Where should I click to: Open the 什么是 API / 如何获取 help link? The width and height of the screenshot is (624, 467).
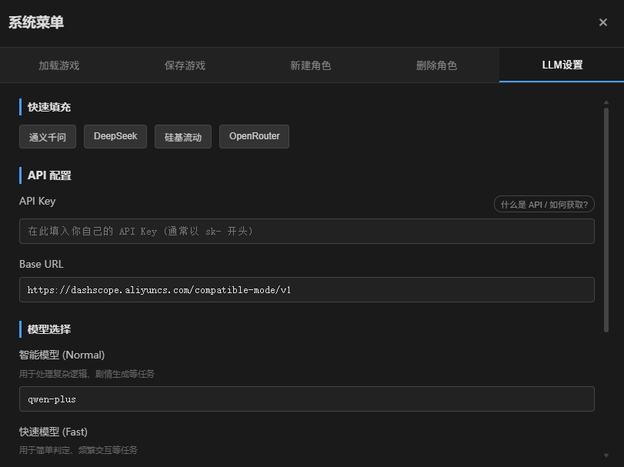pos(544,204)
